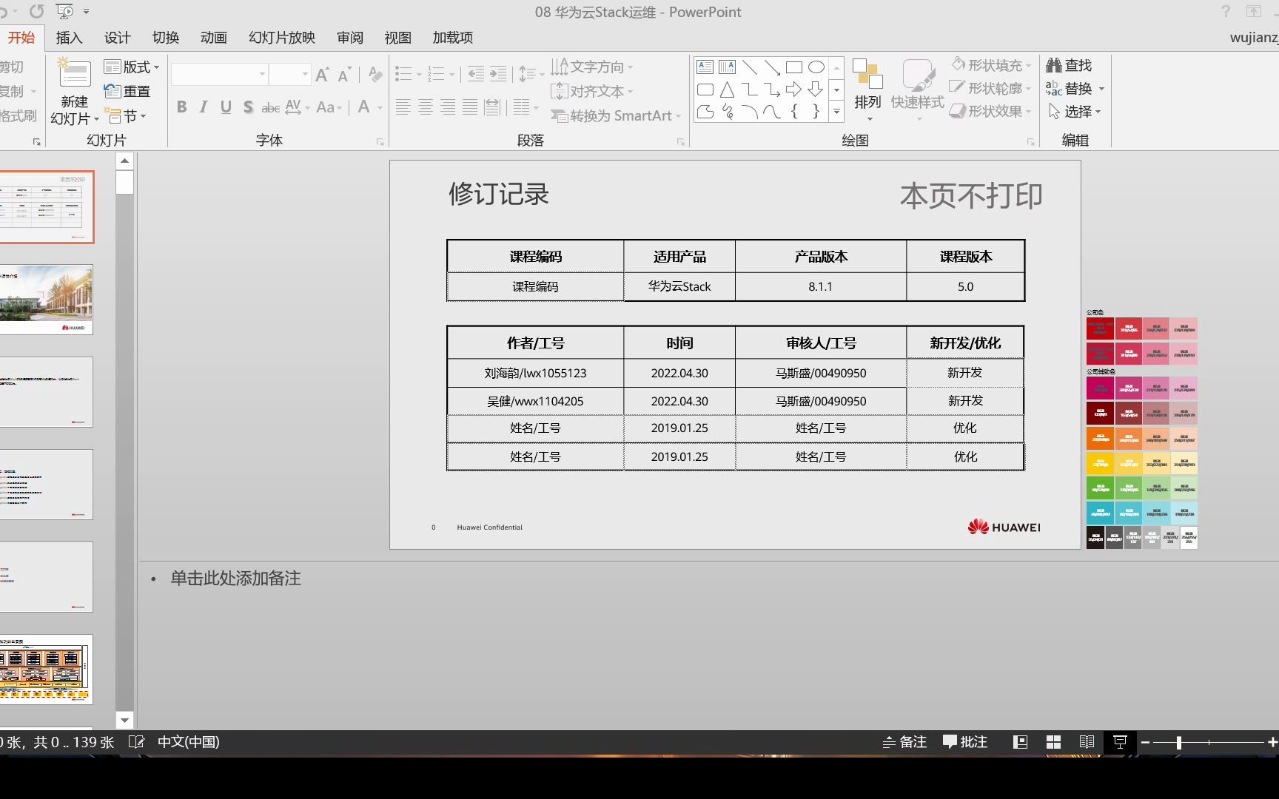Select the rectangle shape in the gallery
Viewport: 1279px width, 799px height.
click(794, 67)
